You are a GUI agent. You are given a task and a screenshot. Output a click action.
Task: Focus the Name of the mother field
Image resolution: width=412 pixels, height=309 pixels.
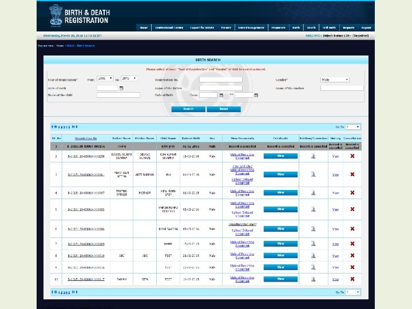[342, 88]
